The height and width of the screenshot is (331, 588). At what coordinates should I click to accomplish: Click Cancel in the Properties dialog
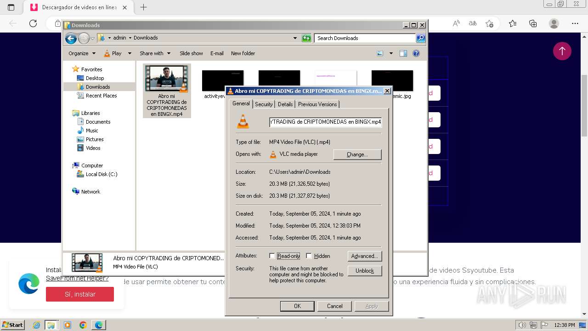pyautogui.click(x=335, y=306)
